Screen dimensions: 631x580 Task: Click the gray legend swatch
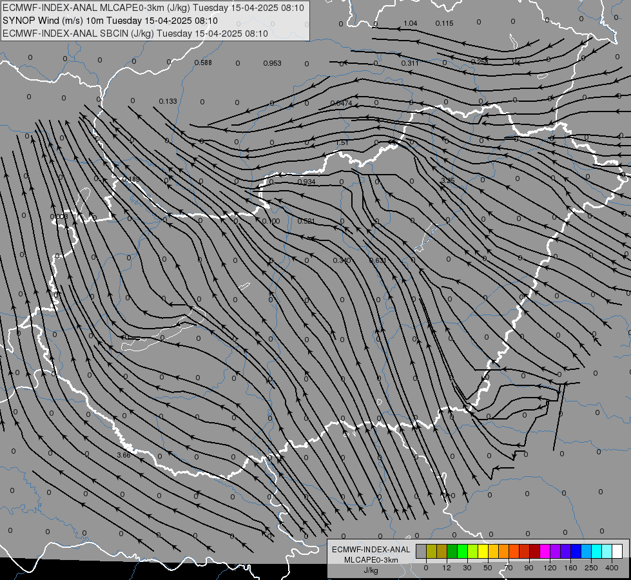(x=422, y=551)
